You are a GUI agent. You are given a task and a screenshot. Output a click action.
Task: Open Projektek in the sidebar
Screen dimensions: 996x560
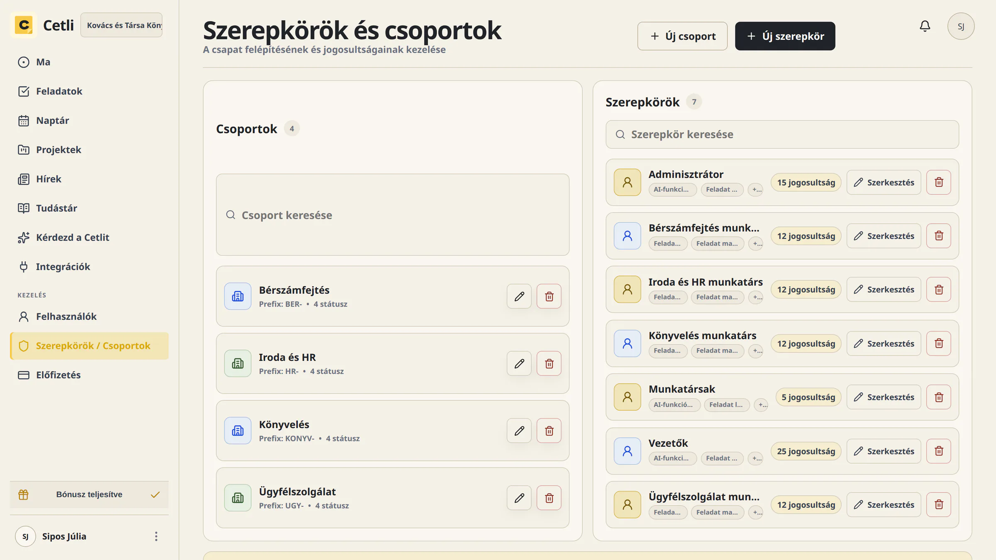tap(89, 150)
